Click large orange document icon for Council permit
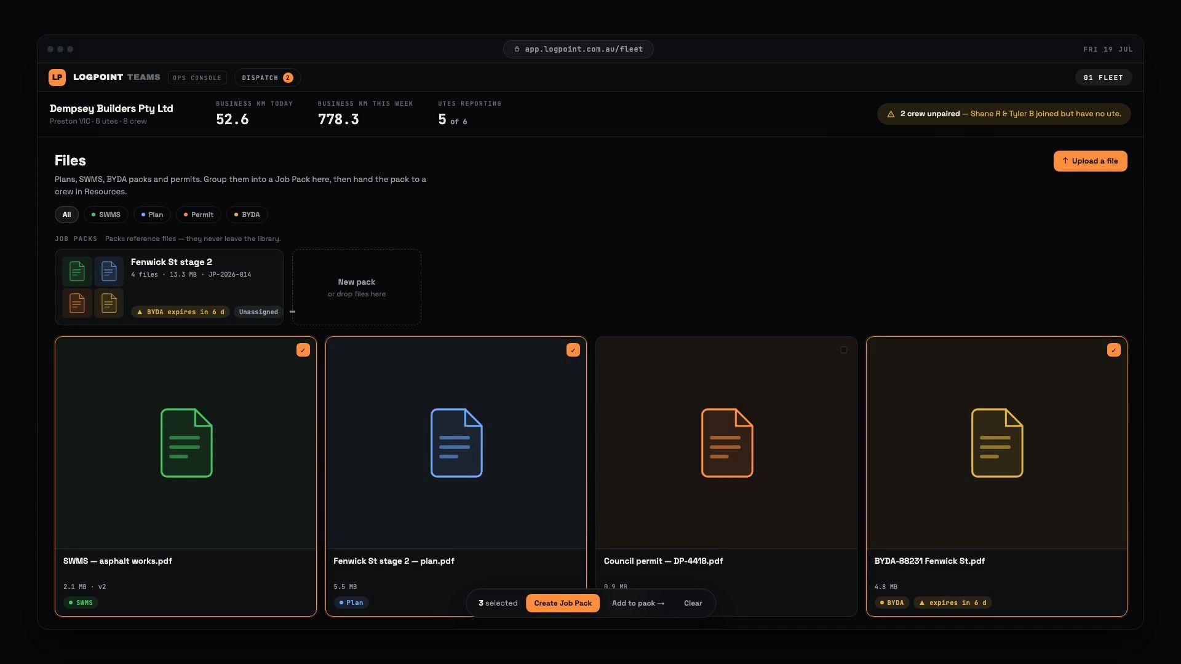 coord(727,443)
